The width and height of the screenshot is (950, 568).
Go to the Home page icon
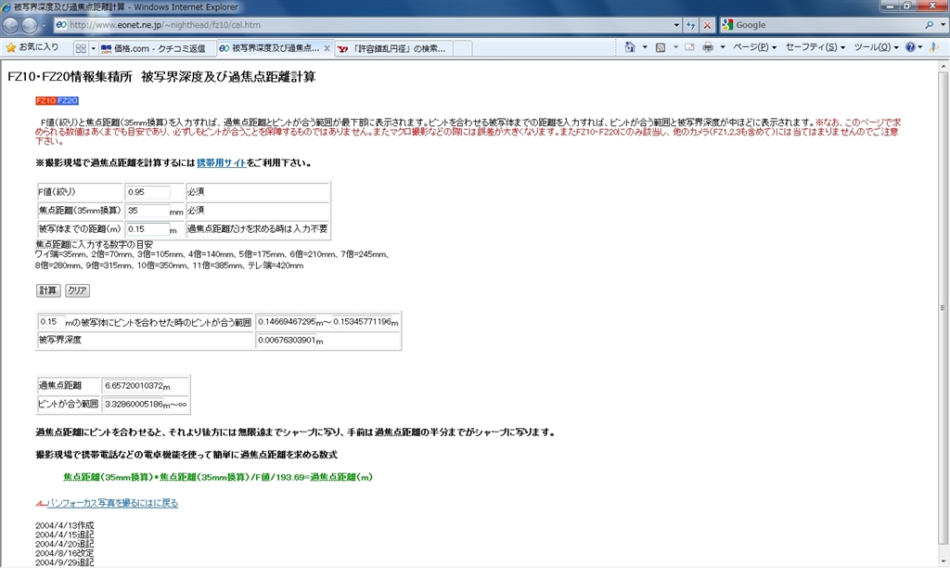pos(630,46)
